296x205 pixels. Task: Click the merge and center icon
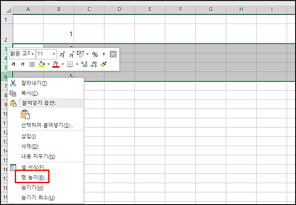tap(113, 54)
